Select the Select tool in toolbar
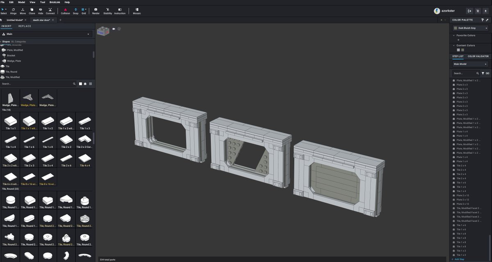The height and width of the screenshot is (262, 492). pos(4,11)
